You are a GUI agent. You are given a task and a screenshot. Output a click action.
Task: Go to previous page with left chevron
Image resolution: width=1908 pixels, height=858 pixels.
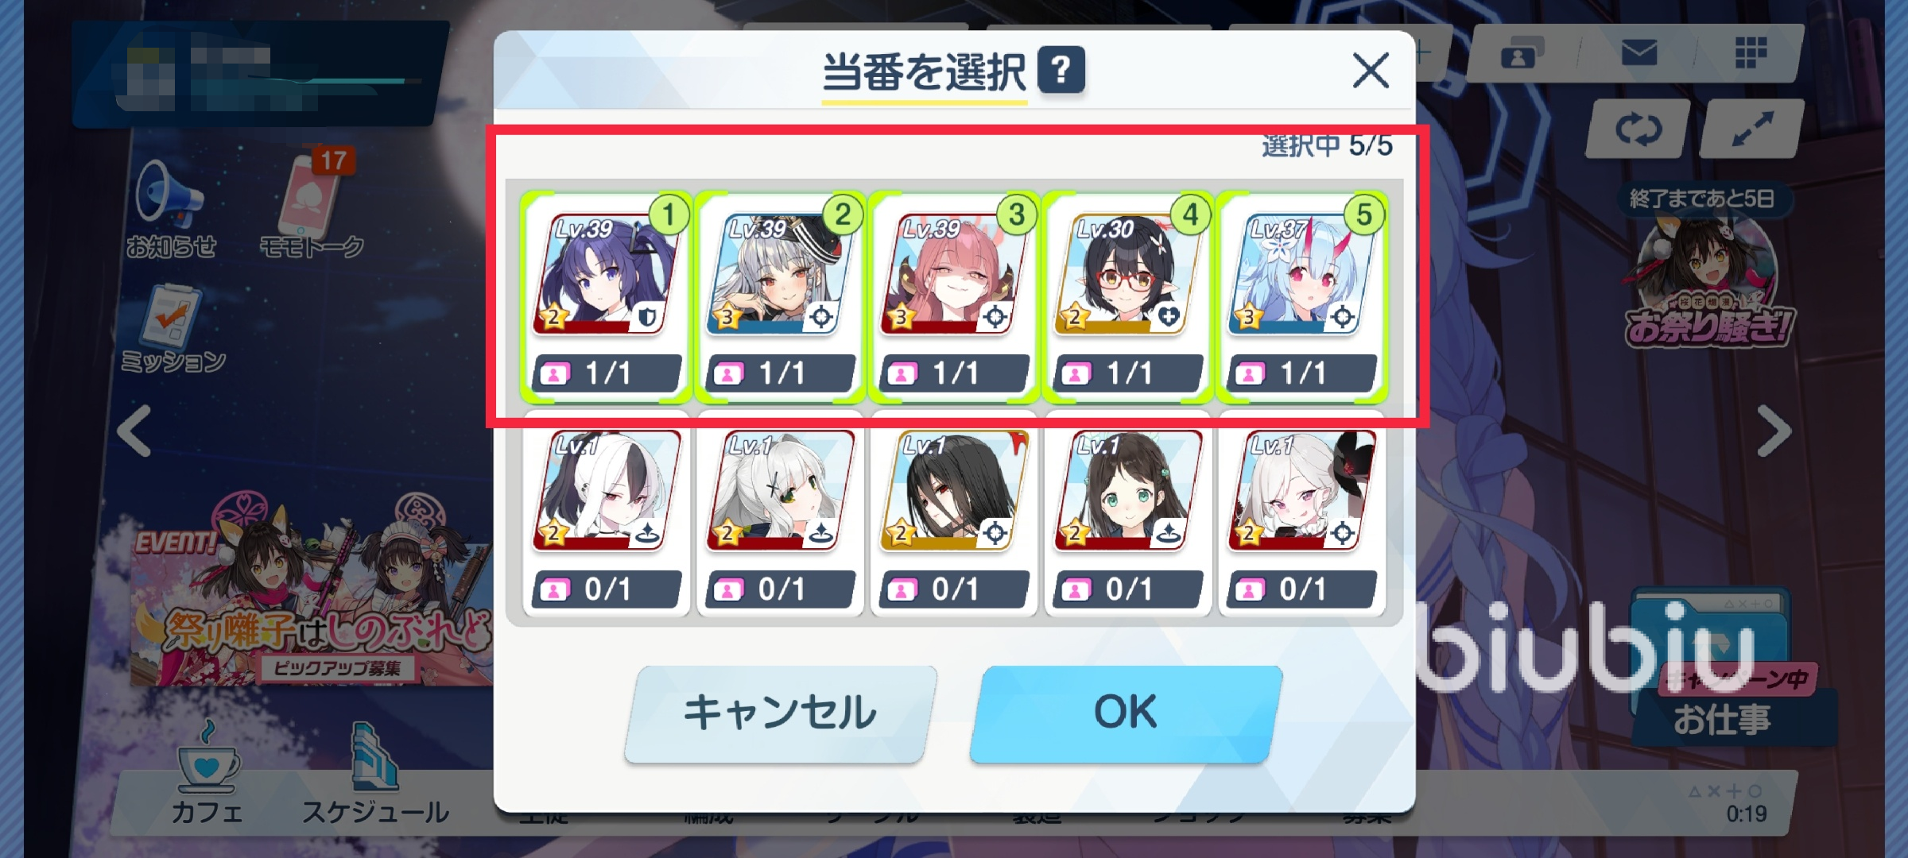point(134,432)
